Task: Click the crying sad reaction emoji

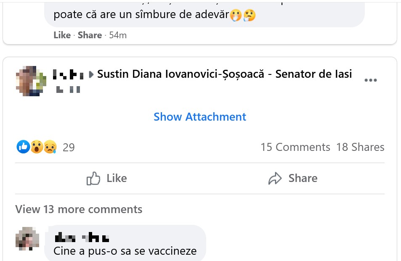Action: [50, 147]
